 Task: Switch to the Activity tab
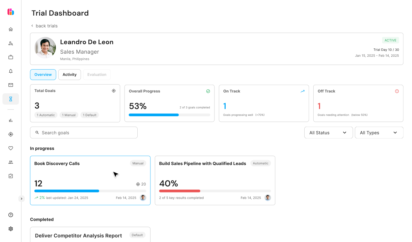click(69, 75)
